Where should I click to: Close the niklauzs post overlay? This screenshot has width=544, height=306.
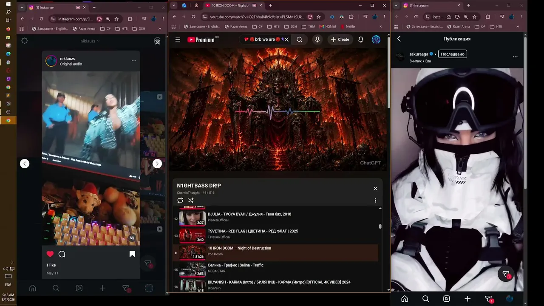[x=157, y=42]
